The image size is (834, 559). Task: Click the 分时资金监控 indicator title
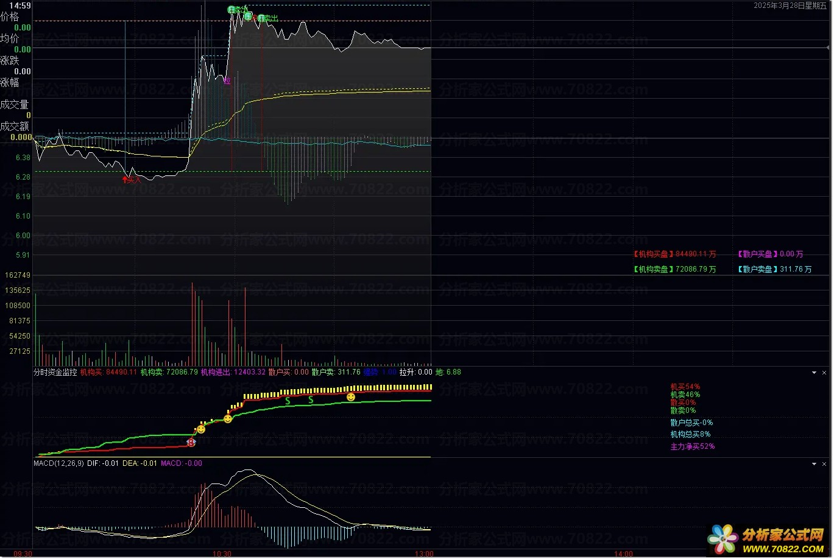point(55,372)
